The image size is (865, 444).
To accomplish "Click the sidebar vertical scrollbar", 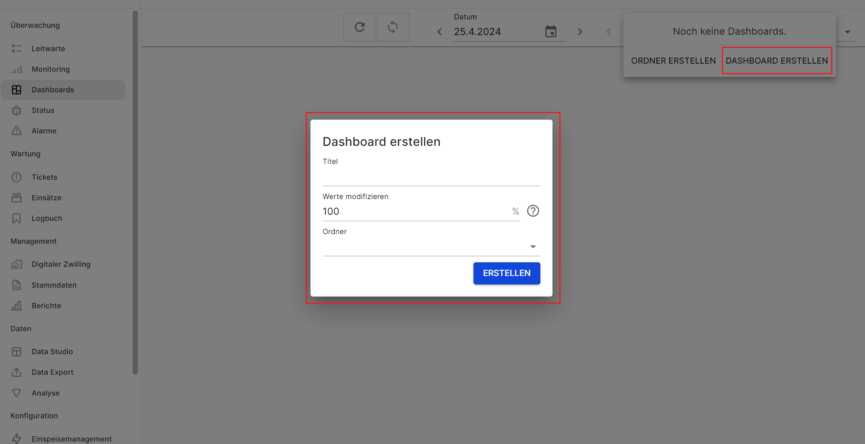I will pos(135,193).
